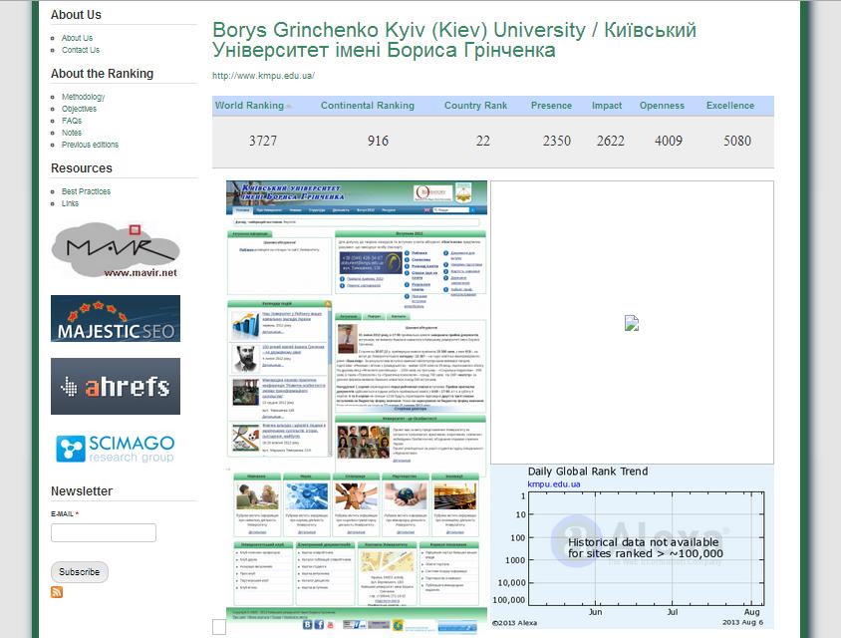841x638 pixels.
Task: Open the Best Practices link
Action: pyautogui.click(x=86, y=191)
